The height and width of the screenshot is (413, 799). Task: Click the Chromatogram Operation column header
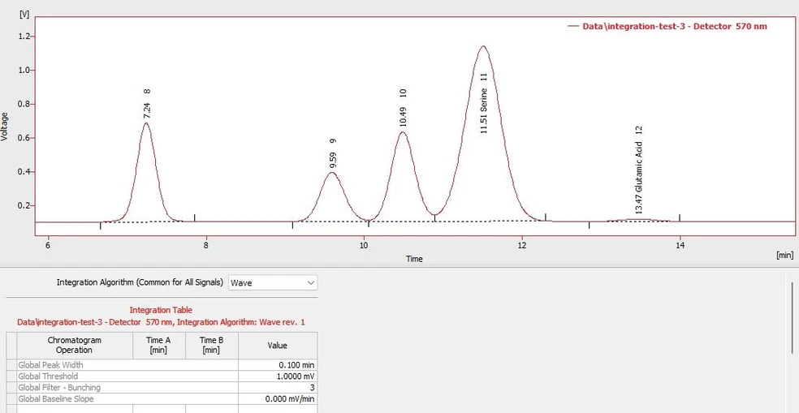point(75,346)
